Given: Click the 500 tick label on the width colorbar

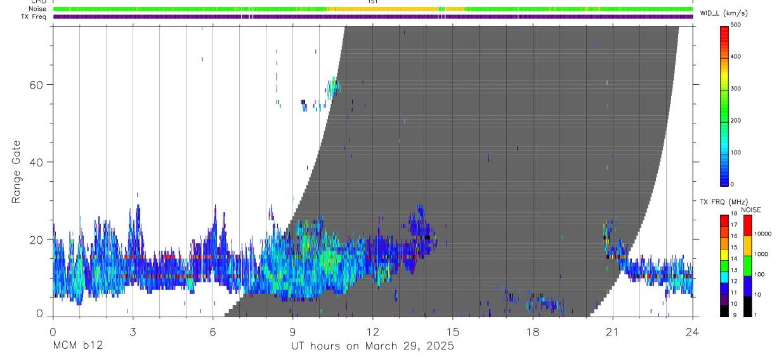Looking at the screenshot, I should click(736, 25).
